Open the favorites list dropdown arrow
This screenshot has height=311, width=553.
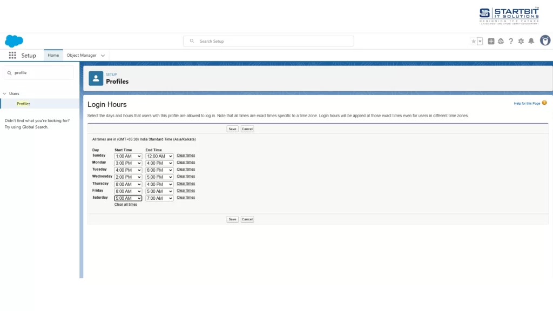click(x=480, y=41)
